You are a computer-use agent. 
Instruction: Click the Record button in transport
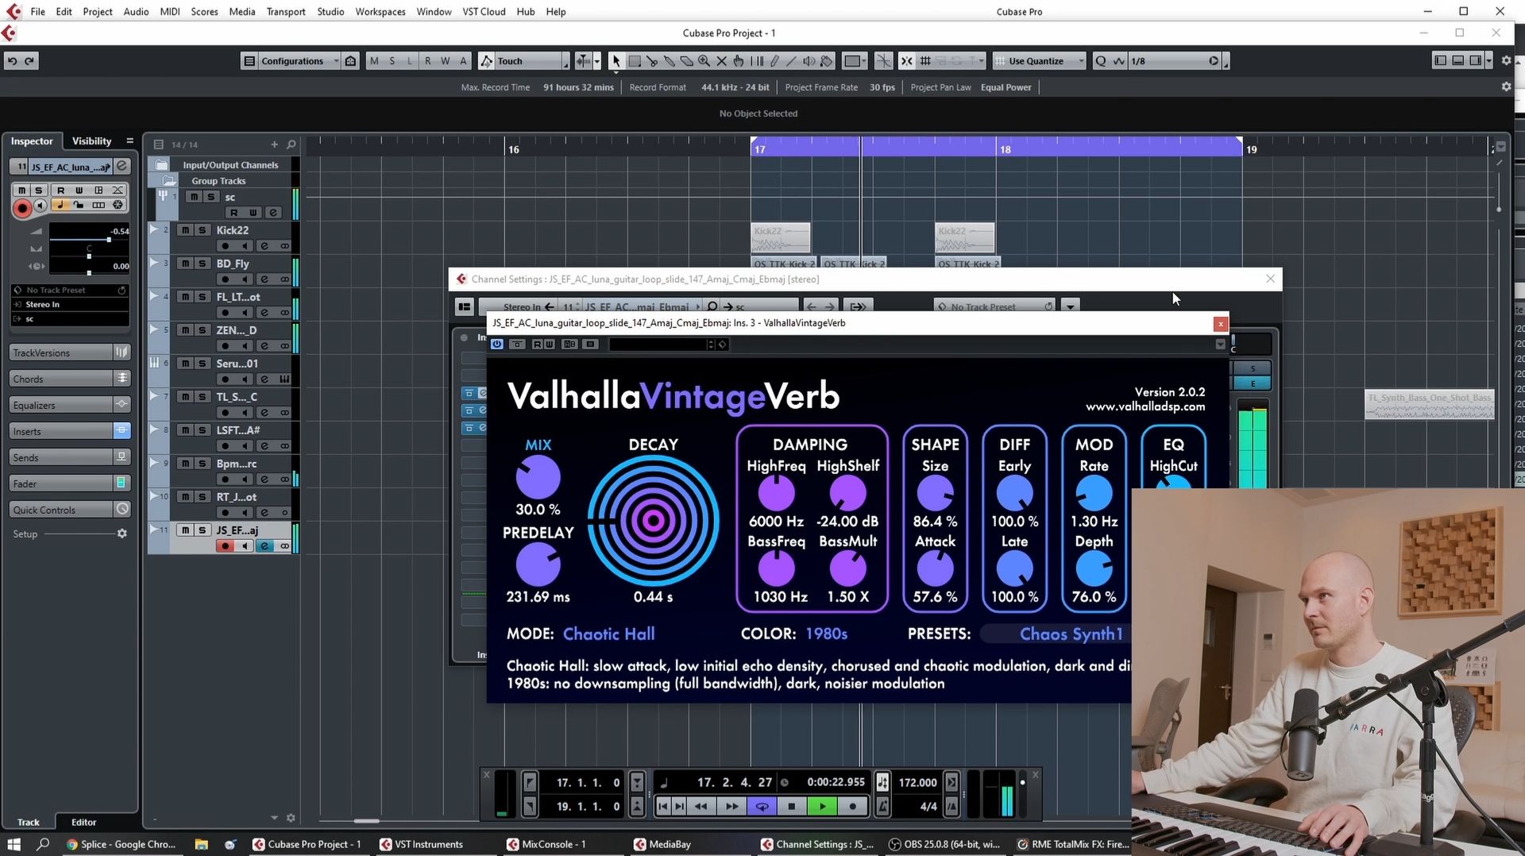[x=853, y=807]
